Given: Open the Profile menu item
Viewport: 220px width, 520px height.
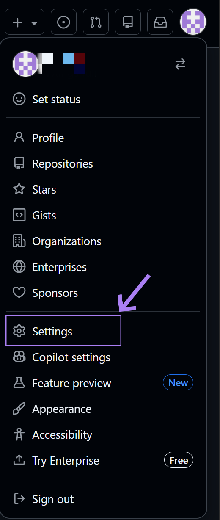Looking at the screenshot, I should pyautogui.click(x=103, y=138).
